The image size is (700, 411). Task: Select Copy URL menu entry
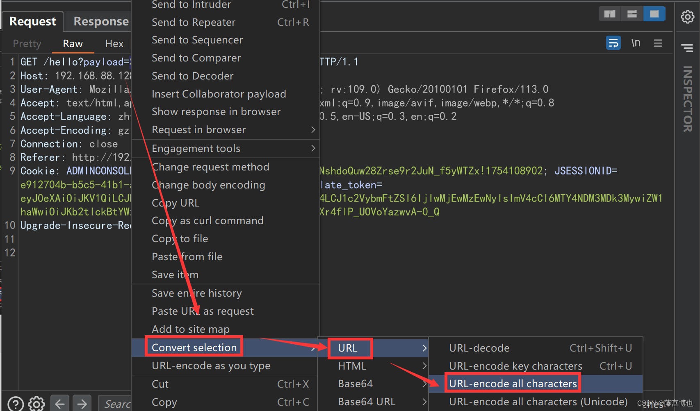point(226,203)
